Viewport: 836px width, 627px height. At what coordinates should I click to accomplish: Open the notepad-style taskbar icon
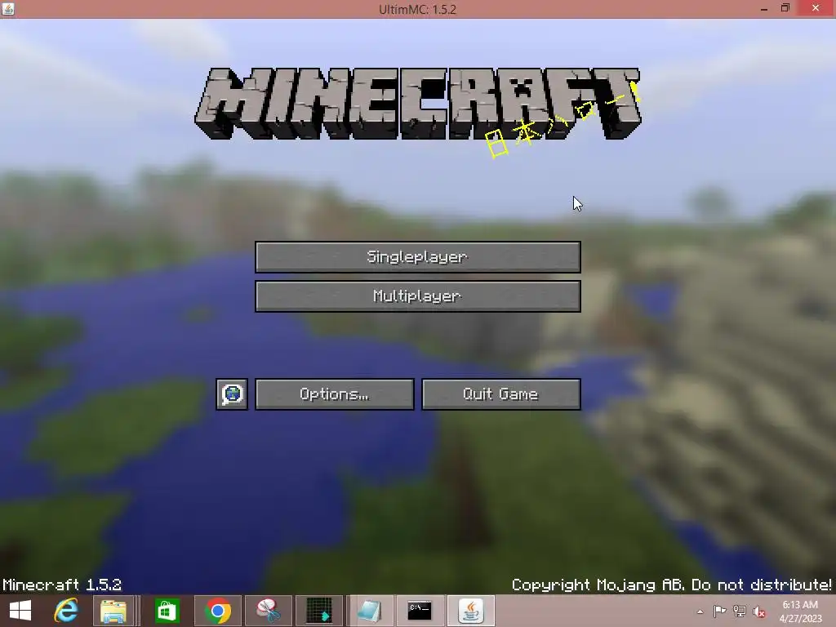click(x=369, y=611)
